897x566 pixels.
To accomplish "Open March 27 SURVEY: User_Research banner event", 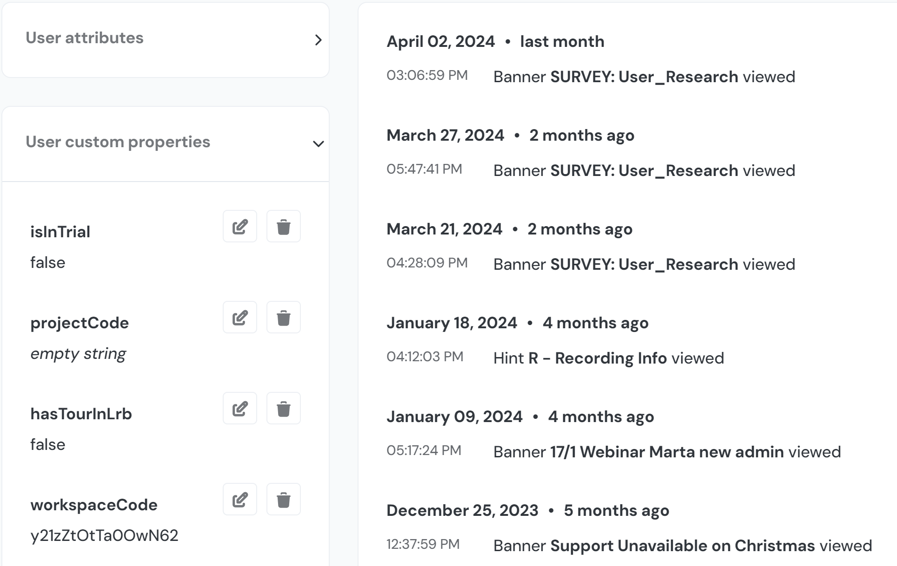I will pyautogui.click(x=644, y=171).
